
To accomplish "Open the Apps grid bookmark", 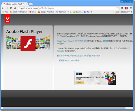I will click(5, 12).
